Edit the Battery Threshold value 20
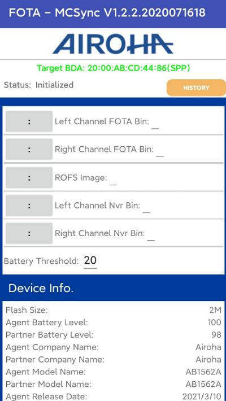The image size is (226, 401). pyautogui.click(x=90, y=261)
